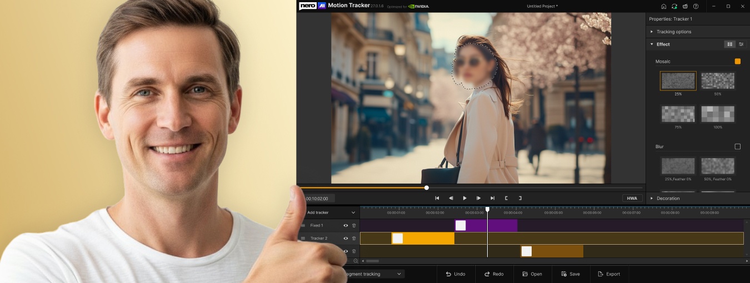The width and height of the screenshot is (750, 283).
Task: Click the Home icon in title bar
Action: [x=663, y=6]
